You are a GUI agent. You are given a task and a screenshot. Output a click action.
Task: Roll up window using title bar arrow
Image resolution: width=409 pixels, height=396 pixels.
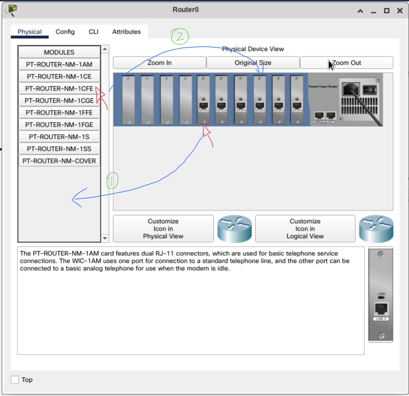(x=360, y=11)
